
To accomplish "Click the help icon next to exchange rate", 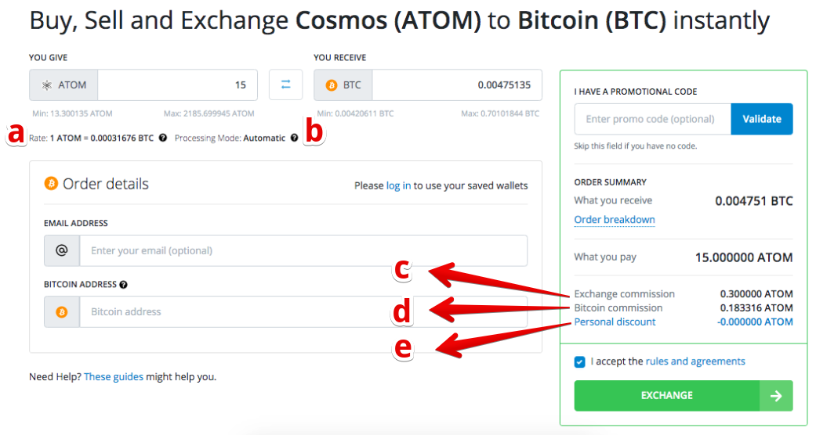I will coord(162,138).
